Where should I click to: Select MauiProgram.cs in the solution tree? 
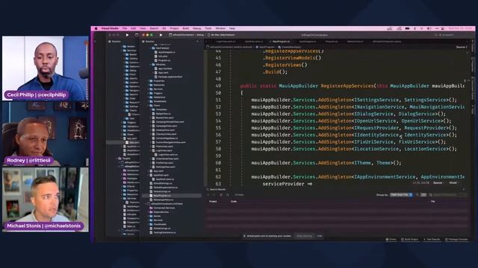[172, 196]
